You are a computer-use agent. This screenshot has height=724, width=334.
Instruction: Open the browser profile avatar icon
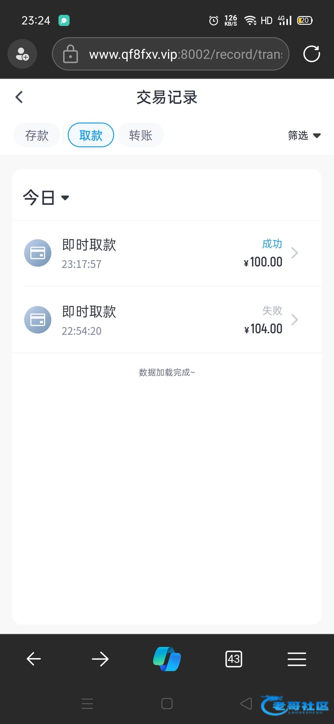22,54
